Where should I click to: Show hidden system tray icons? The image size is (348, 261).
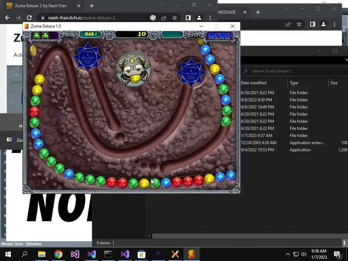[x=288, y=254]
